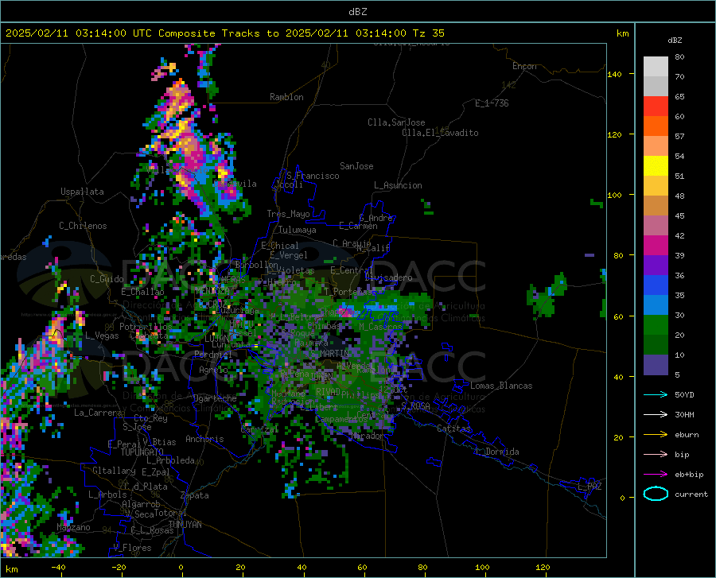Click the SanJose location label
This screenshot has width=716, height=578.
[x=356, y=166]
